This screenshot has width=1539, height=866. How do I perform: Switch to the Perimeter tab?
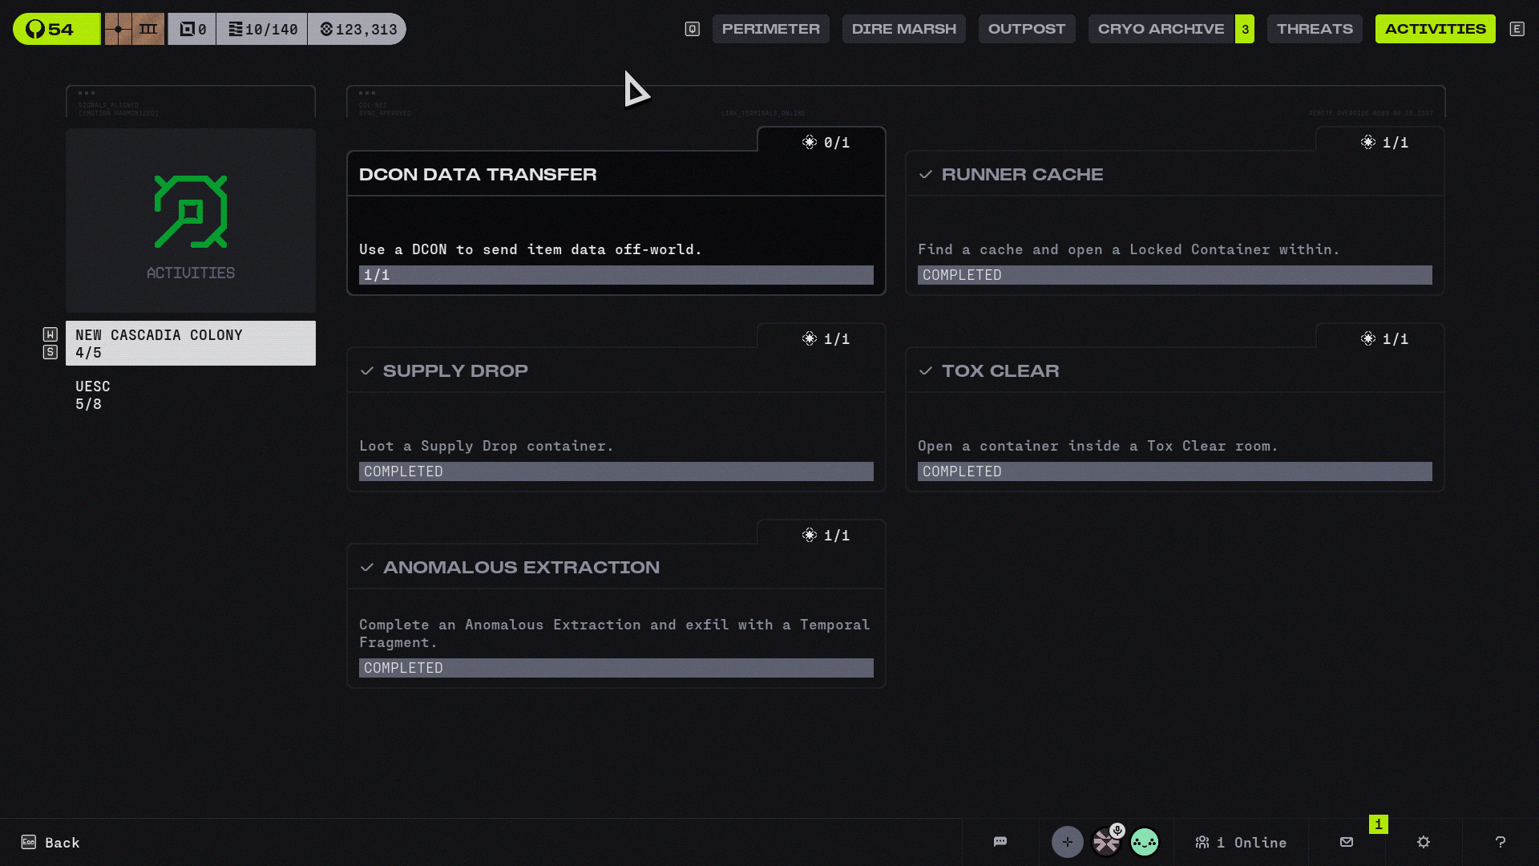[770, 29]
